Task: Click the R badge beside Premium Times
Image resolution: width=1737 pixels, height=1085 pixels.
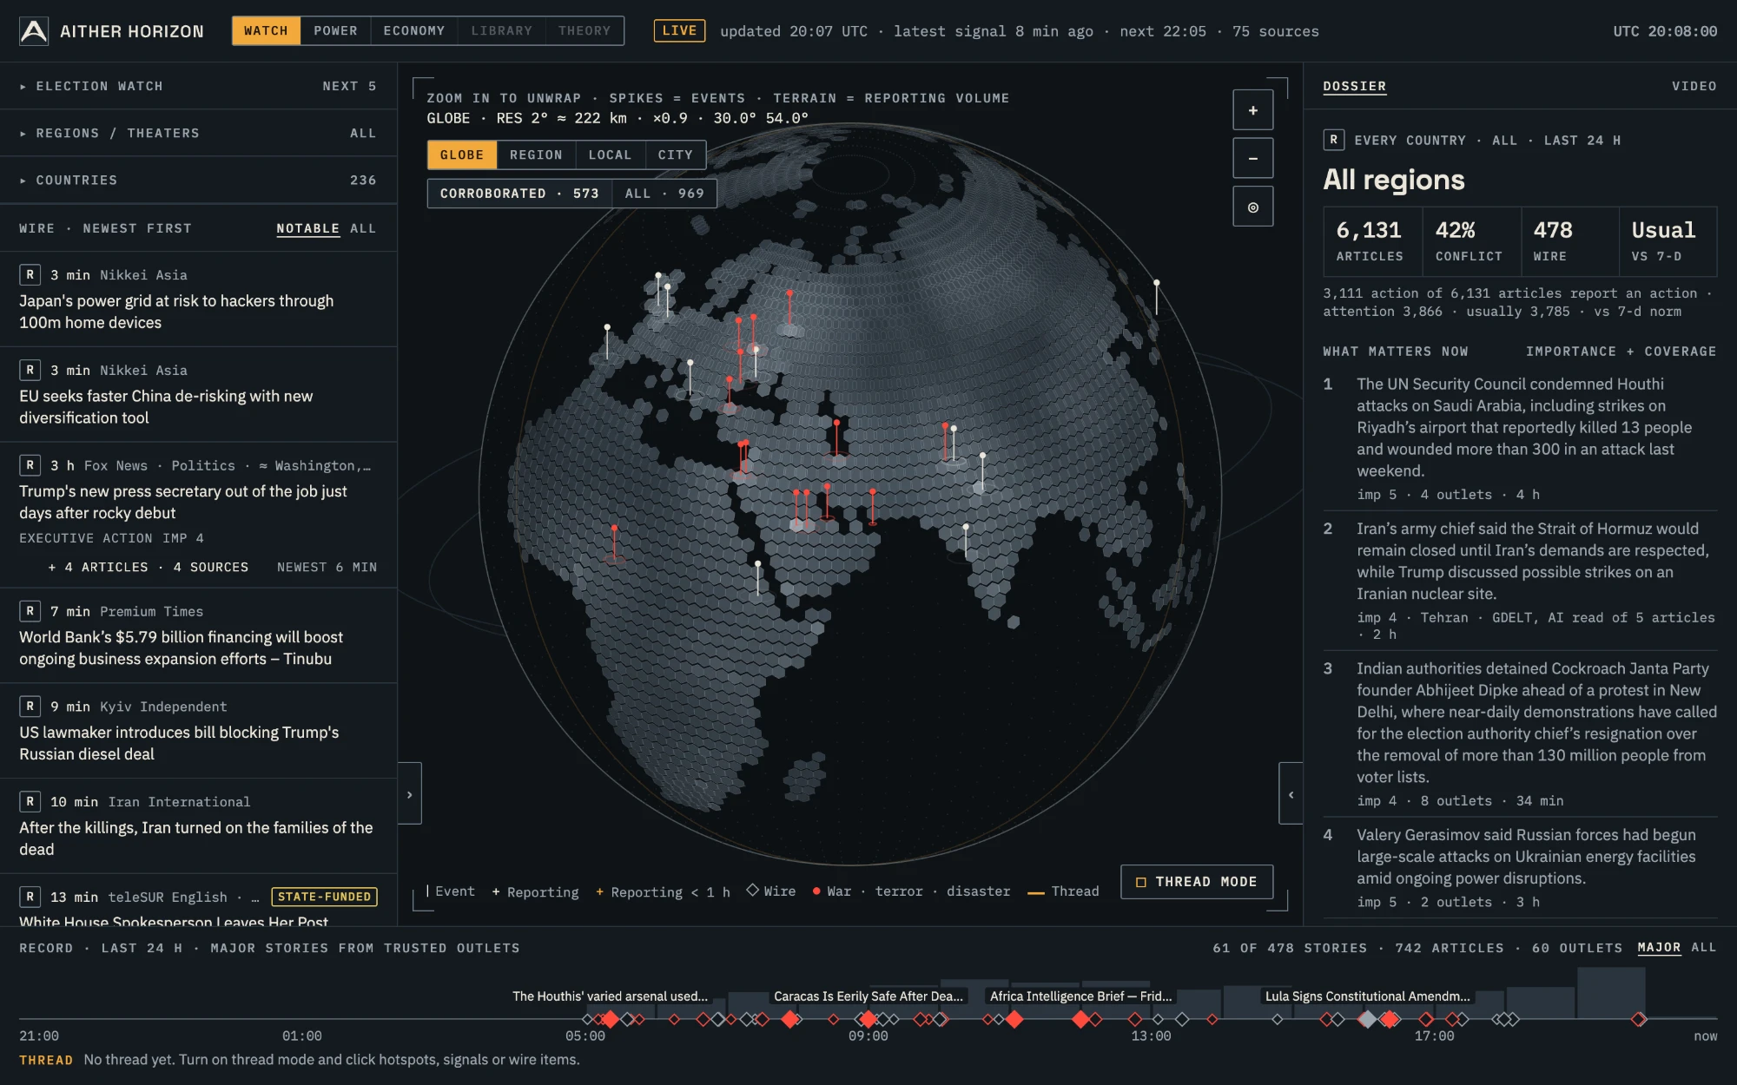Action: [x=30, y=611]
